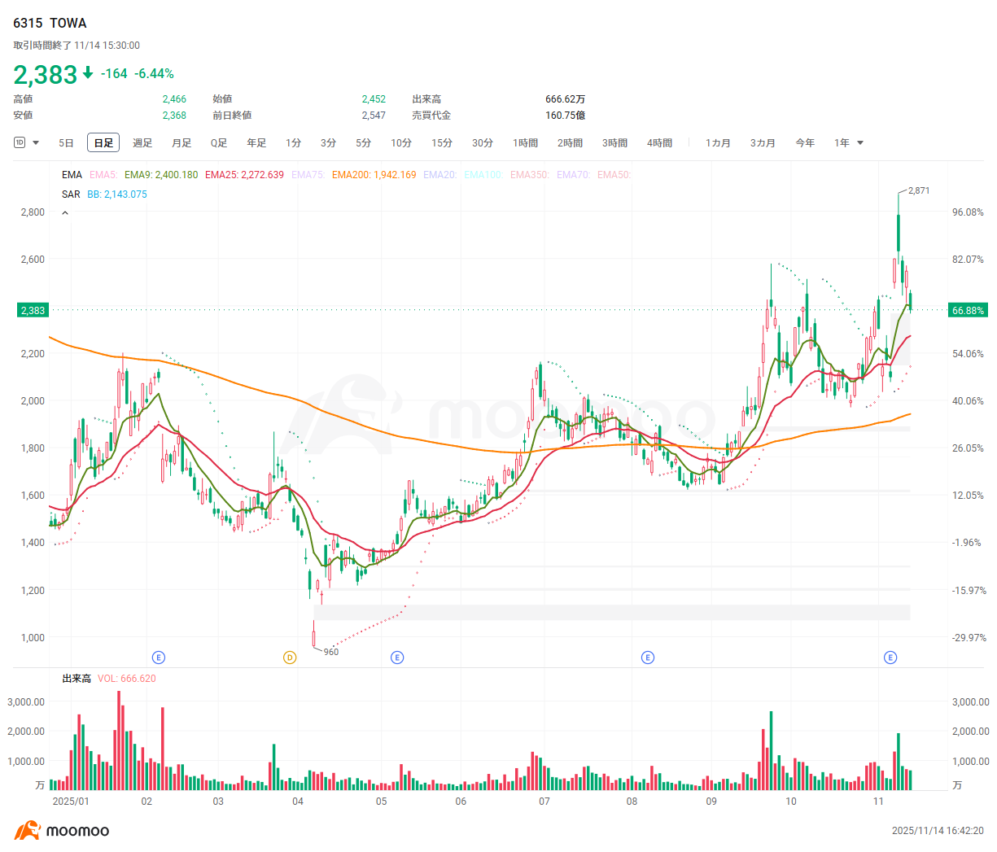The width and height of the screenshot is (997, 852).
Task: Click the 売買代金 160.75億 turnover figure
Action: [x=566, y=116]
